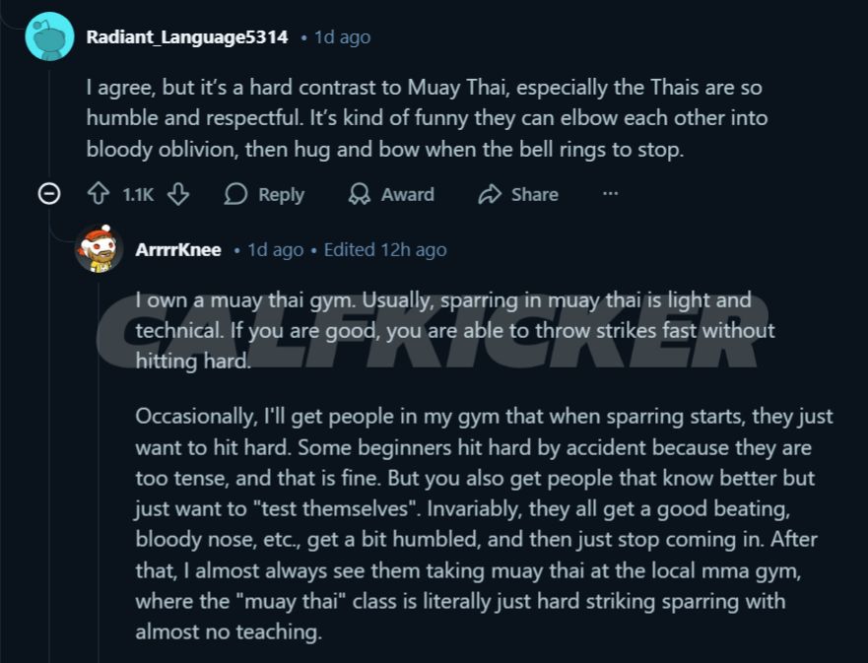The width and height of the screenshot is (868, 663).
Task: Click the Edited 12h ago label
Action: [385, 250]
